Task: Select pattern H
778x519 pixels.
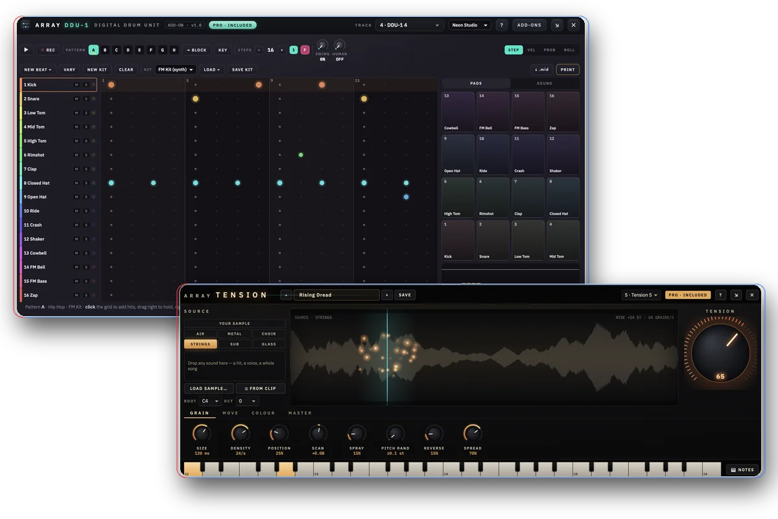Action: tap(174, 50)
